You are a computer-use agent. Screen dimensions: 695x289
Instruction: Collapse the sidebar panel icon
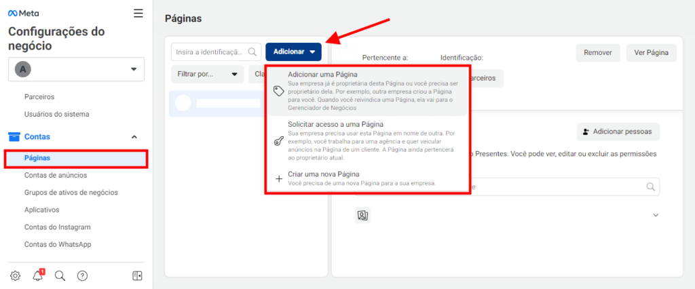(x=137, y=275)
